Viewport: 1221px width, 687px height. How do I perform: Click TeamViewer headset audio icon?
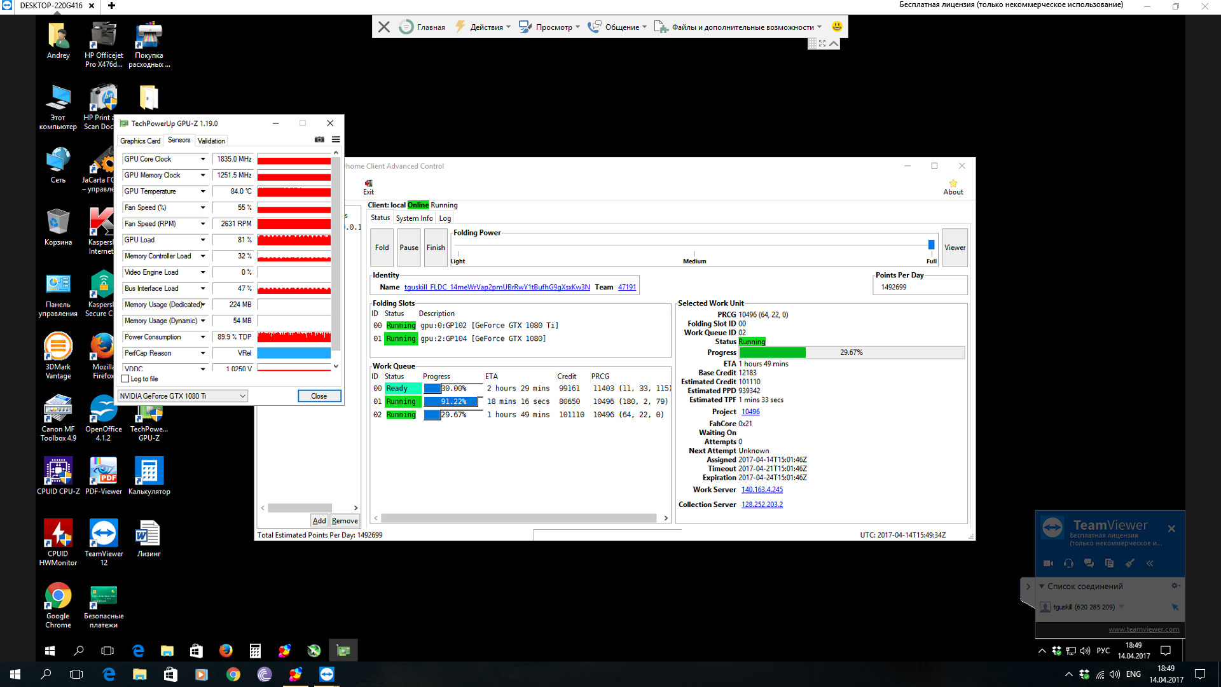click(1068, 564)
